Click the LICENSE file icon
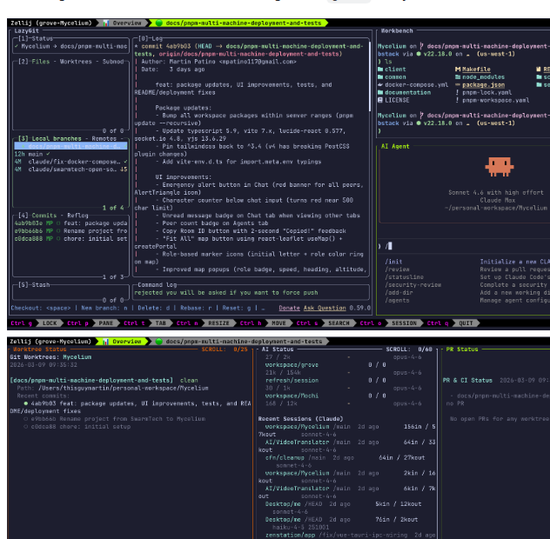 380,100
